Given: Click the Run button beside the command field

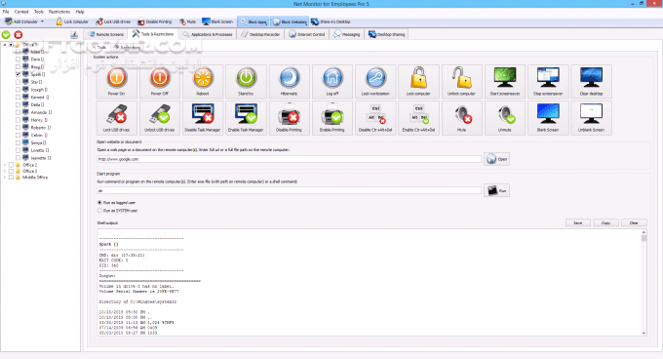Looking at the screenshot, I should coord(497,190).
